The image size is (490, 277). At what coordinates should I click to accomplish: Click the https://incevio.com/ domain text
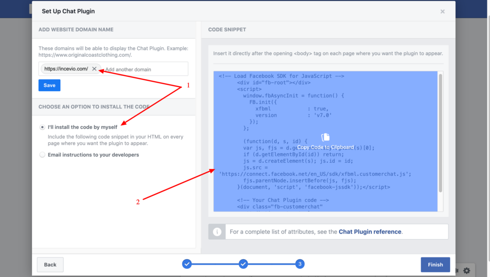(x=66, y=69)
